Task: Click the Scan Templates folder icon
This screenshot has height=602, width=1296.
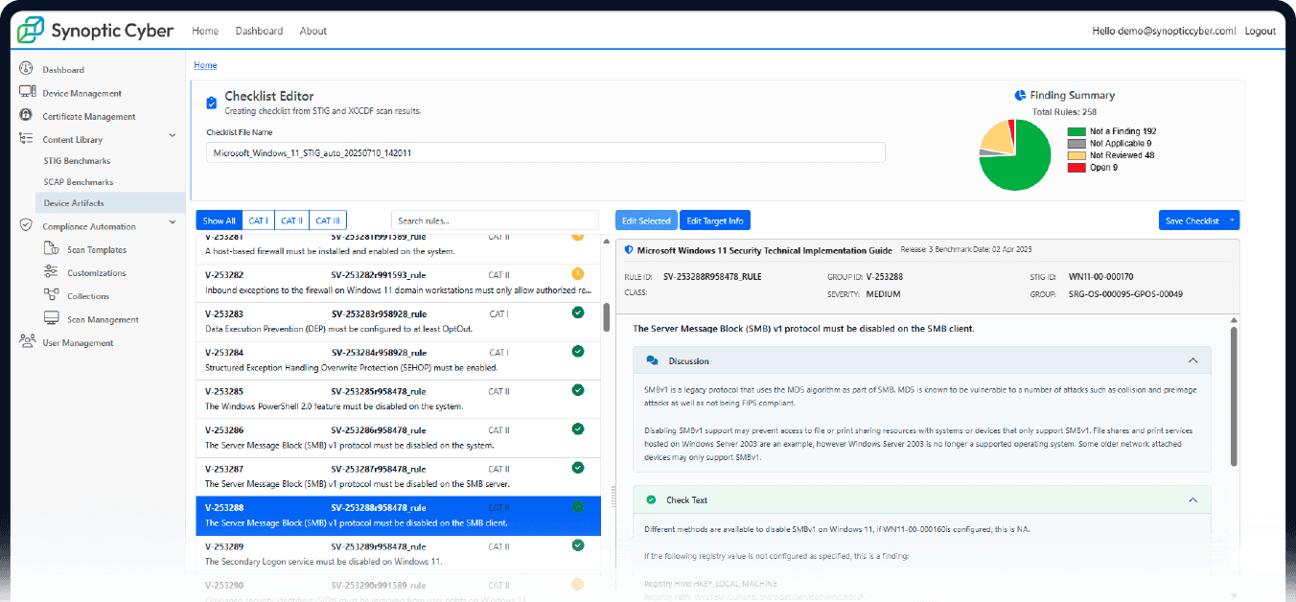Action: pyautogui.click(x=51, y=249)
